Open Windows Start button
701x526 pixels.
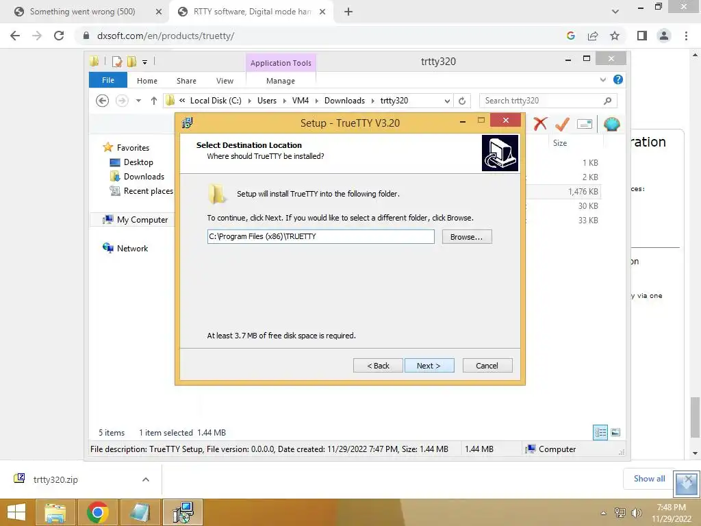[x=16, y=512]
